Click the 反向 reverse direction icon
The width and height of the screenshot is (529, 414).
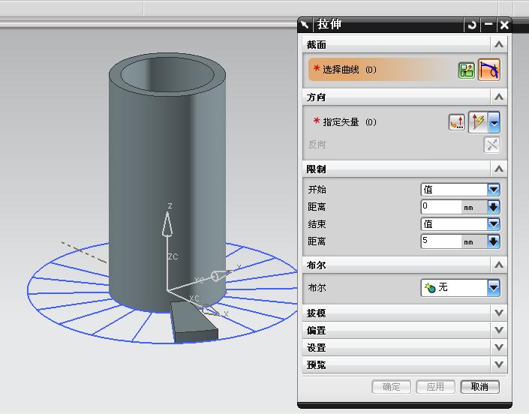492,145
